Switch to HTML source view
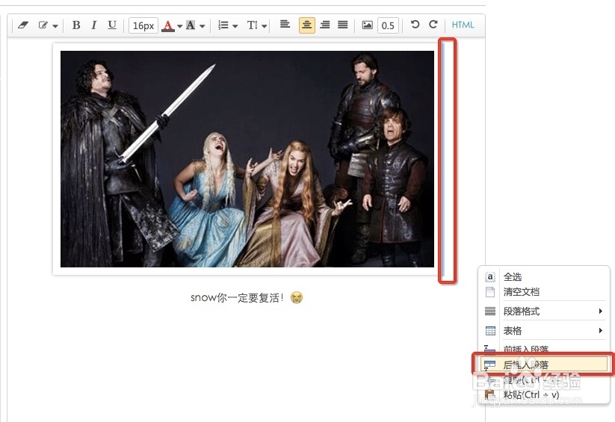Viewport: 615px width, 422px height. (463, 25)
